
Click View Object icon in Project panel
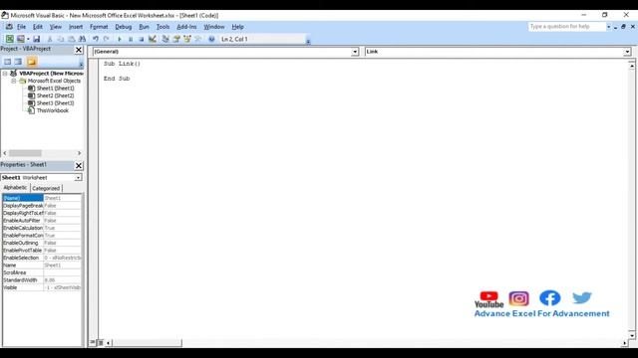(18, 62)
